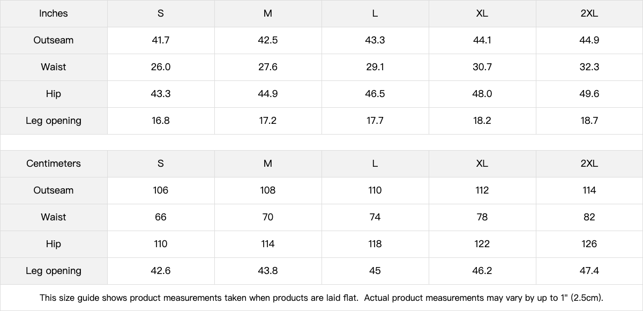Select the 32.3 waist value for 2XL
This screenshot has width=643, height=311.
pyautogui.click(x=589, y=67)
